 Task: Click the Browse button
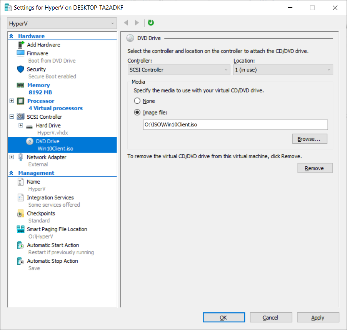[x=310, y=139]
